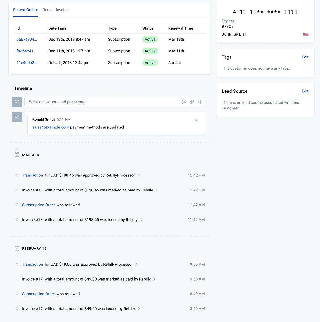
Task: Switch to the Recent Invoices tab
Action: tap(57, 10)
